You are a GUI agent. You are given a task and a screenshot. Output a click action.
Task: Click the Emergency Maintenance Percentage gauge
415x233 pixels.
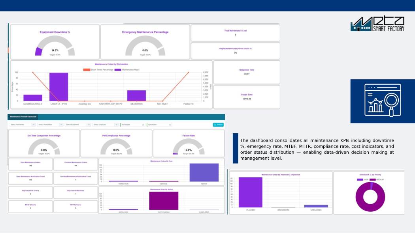145,45
